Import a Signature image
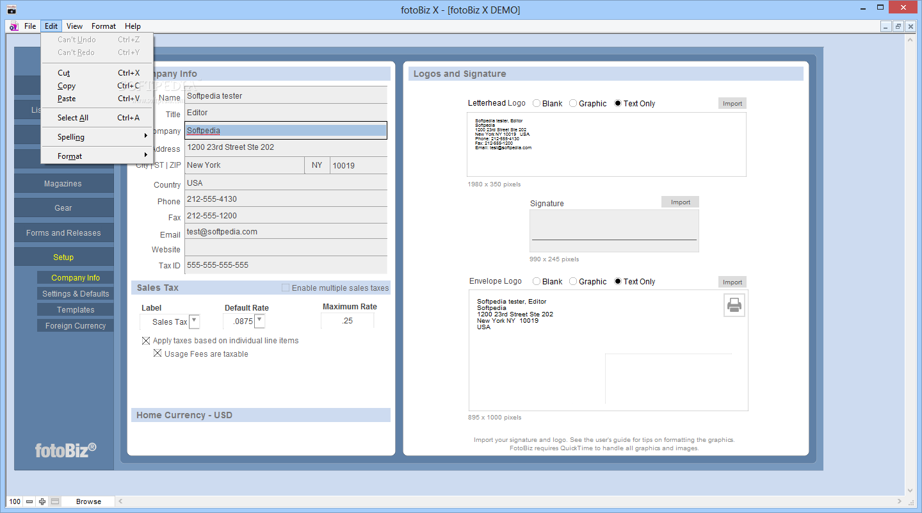 coord(680,202)
